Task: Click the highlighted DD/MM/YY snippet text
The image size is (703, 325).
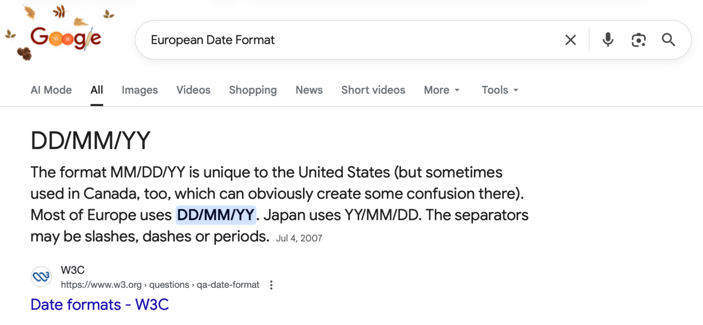Action: coord(216,215)
